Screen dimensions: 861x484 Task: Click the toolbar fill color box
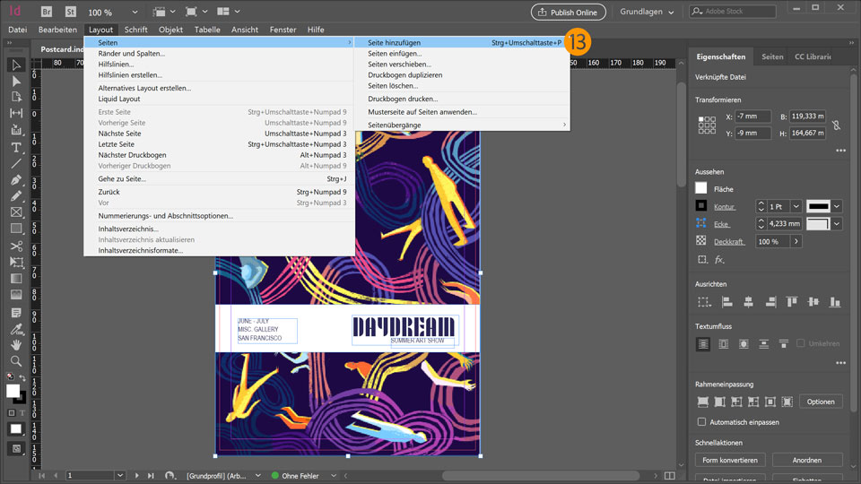13,391
